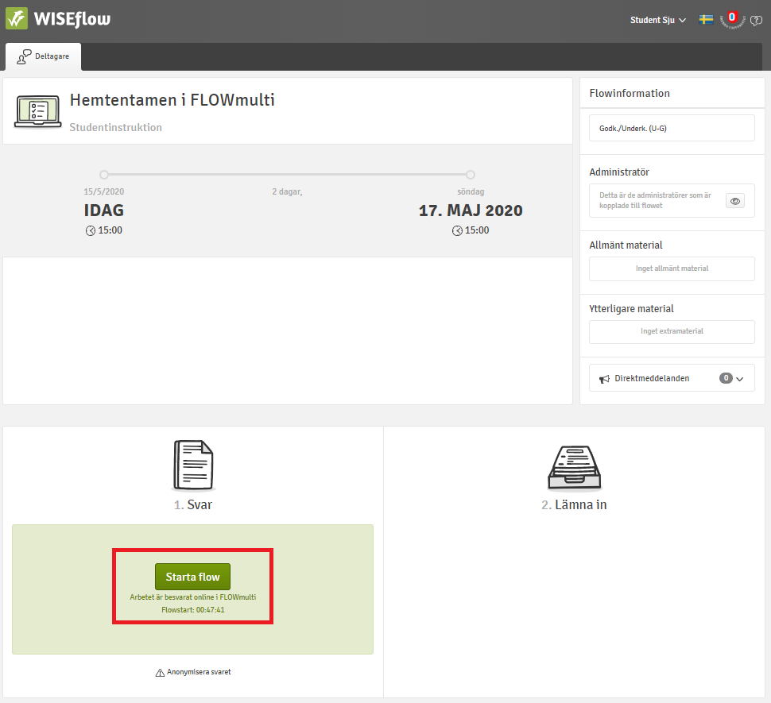Click the WISEflow logo
Viewport: 771px width, 703px height.
[58, 18]
